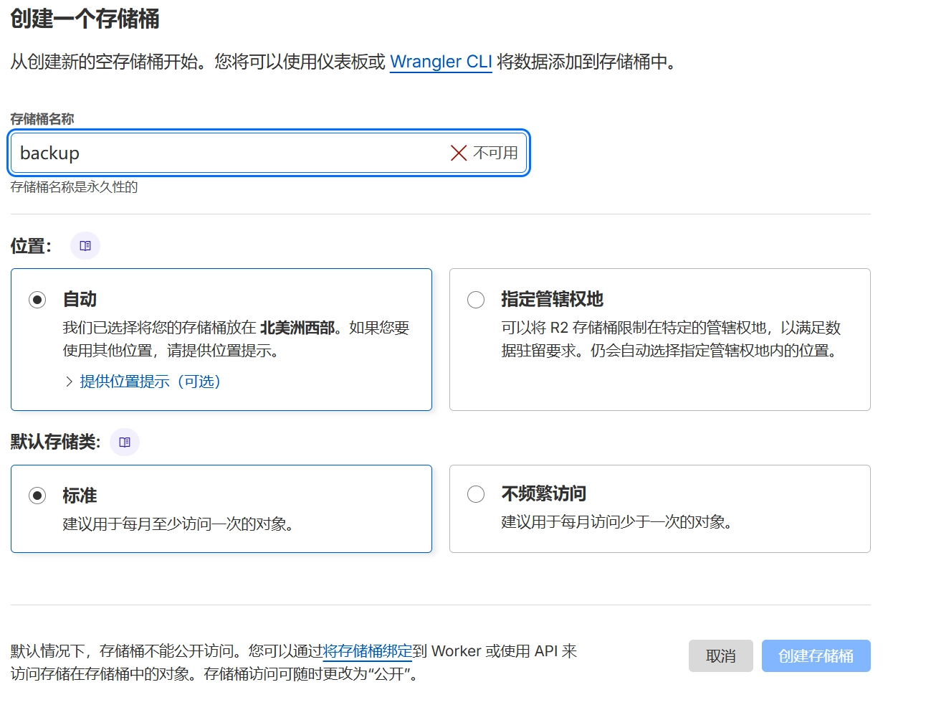Click the 指定管辖权地 card description text
Image resolution: width=931 pixels, height=710 pixels.
(670, 339)
